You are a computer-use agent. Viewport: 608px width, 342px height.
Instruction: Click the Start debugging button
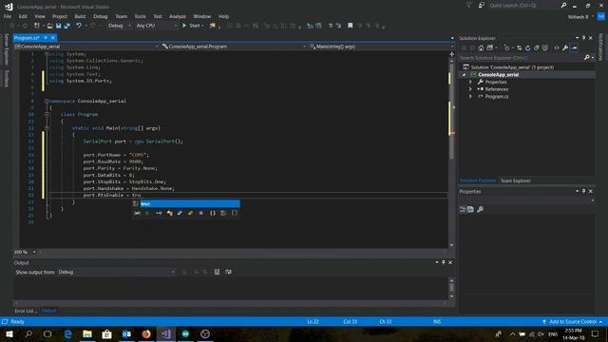tap(193, 26)
